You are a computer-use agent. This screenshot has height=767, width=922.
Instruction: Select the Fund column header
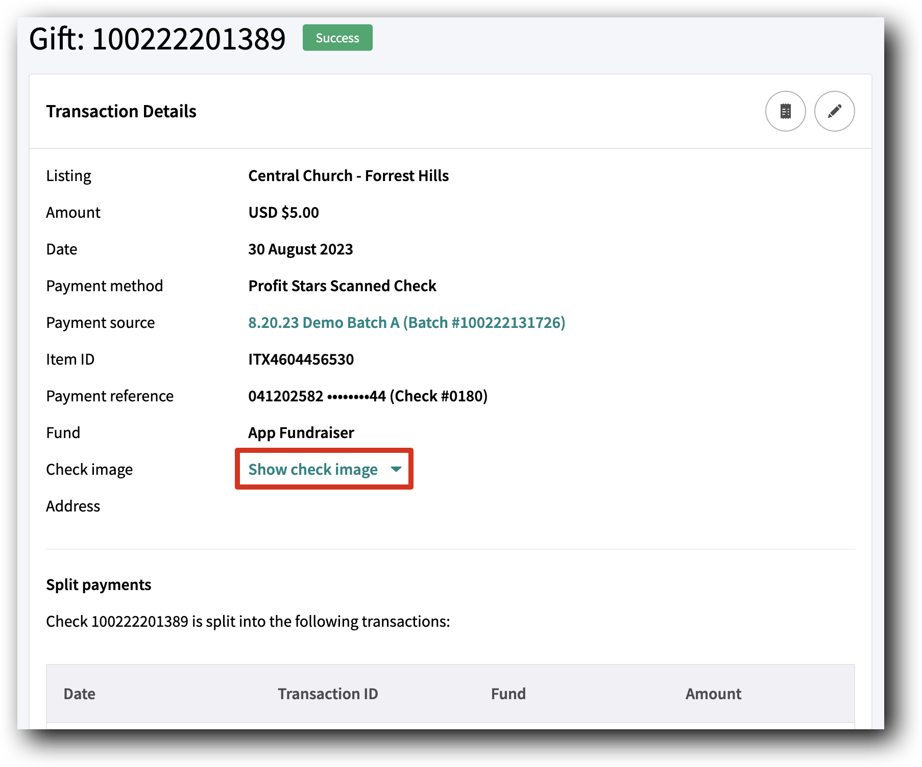tap(507, 694)
